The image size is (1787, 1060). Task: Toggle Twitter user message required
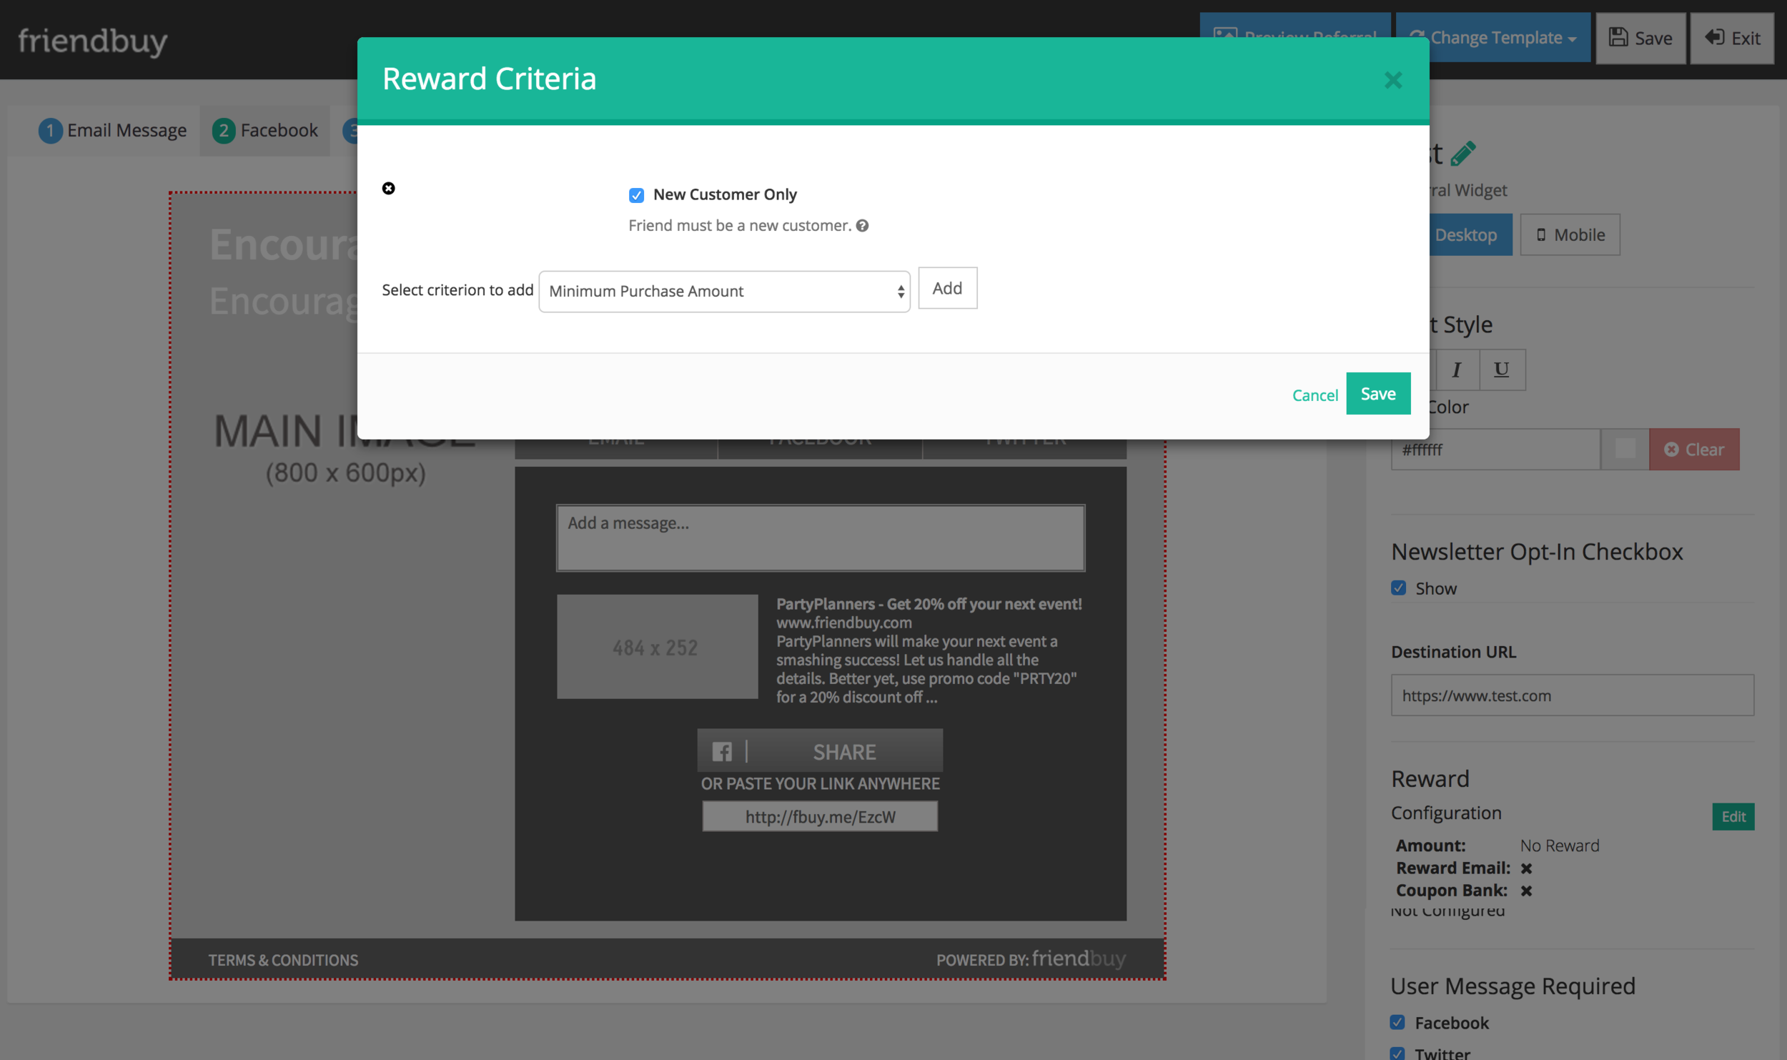point(1397,1054)
